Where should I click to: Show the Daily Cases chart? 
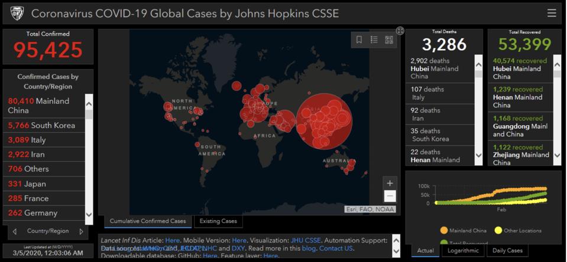[507, 250]
